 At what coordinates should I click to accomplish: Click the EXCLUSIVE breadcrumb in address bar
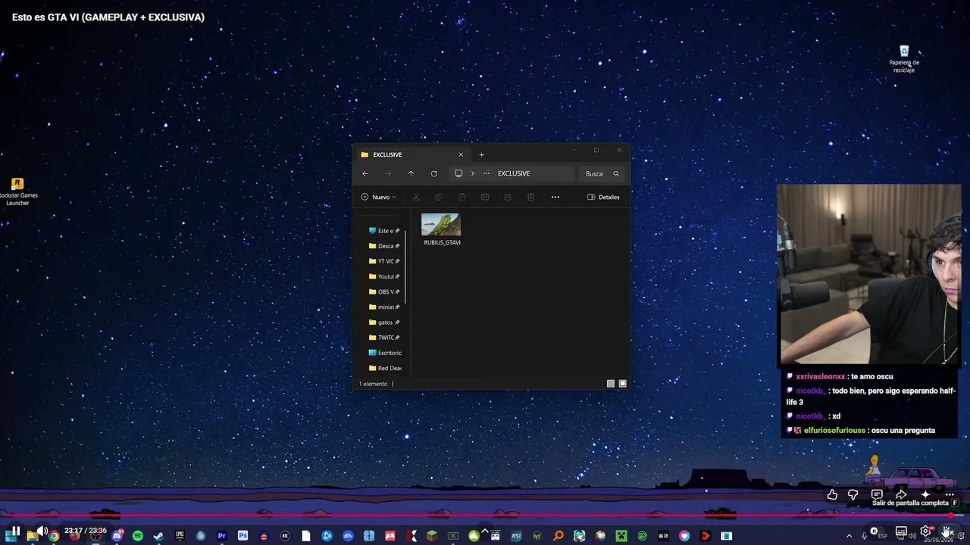click(514, 173)
